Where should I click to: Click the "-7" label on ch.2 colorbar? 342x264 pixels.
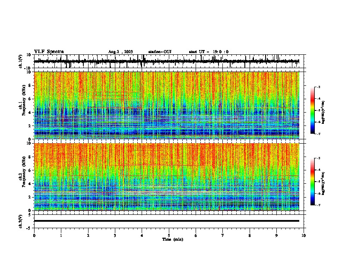point(318,205)
